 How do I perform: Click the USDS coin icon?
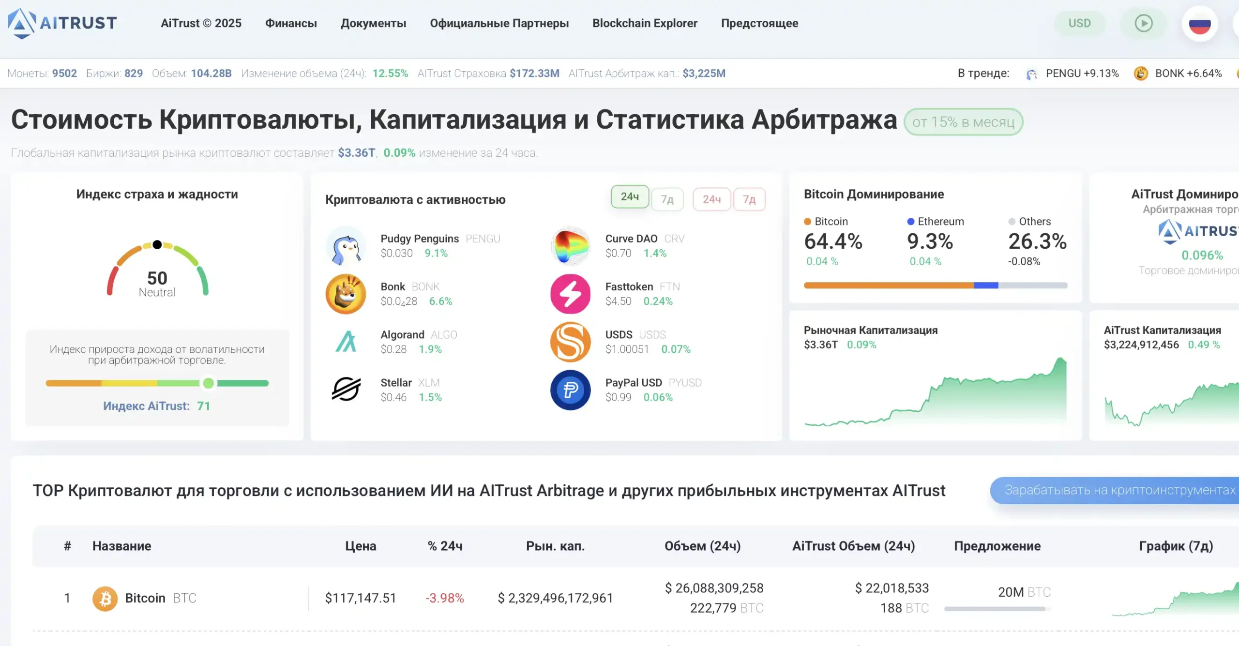click(571, 342)
